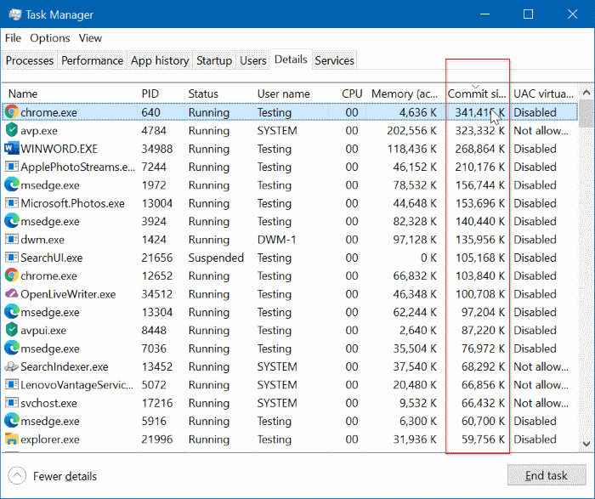Image resolution: width=595 pixels, height=499 pixels.
Task: Sort by the Commit size column header
Action: click(477, 94)
